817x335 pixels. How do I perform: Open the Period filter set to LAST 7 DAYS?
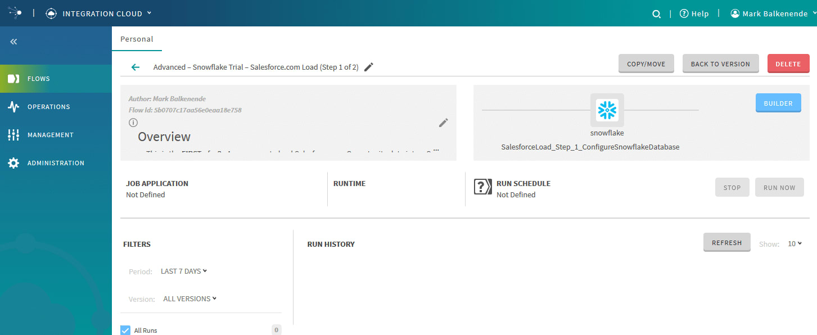click(184, 271)
